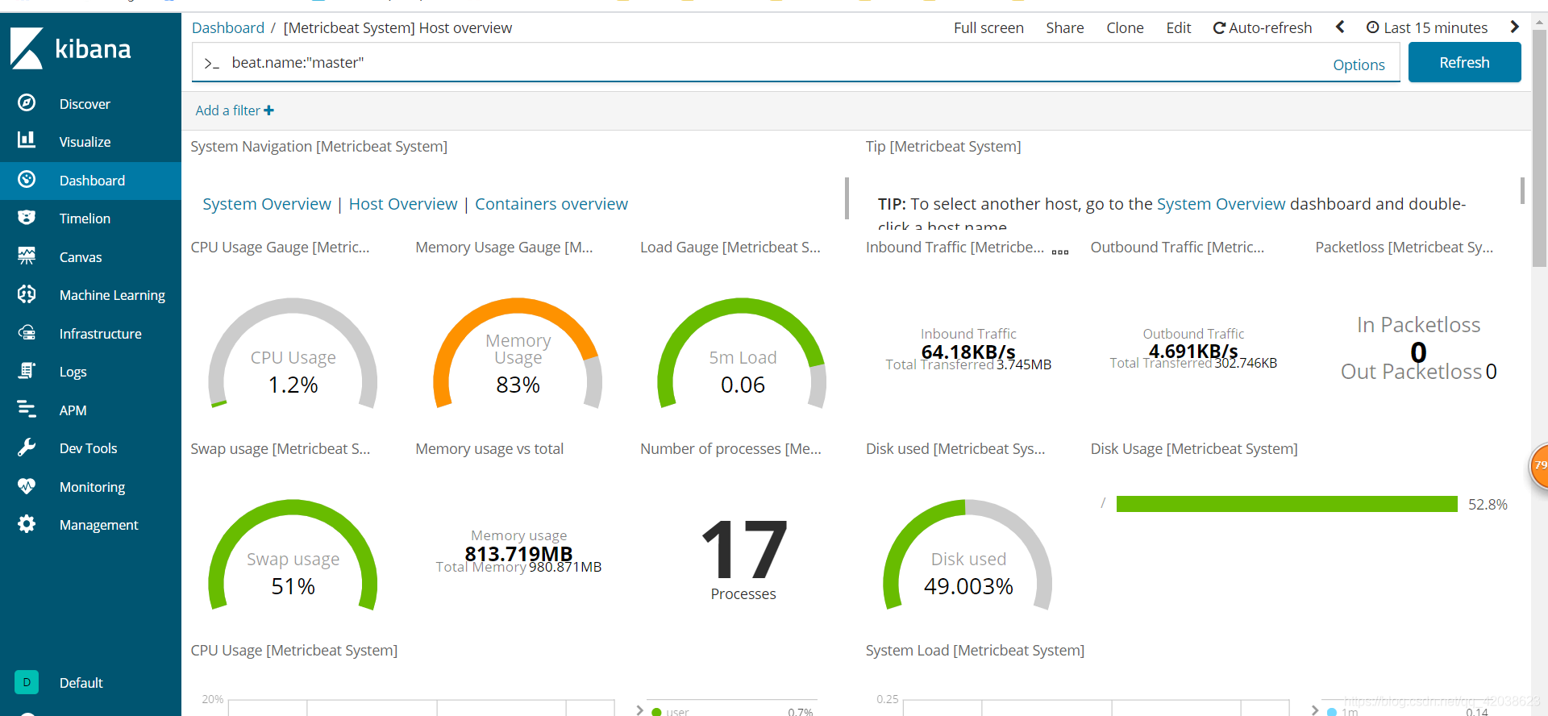The width and height of the screenshot is (1548, 716).
Task: Open the query Options menu
Action: [x=1359, y=65]
